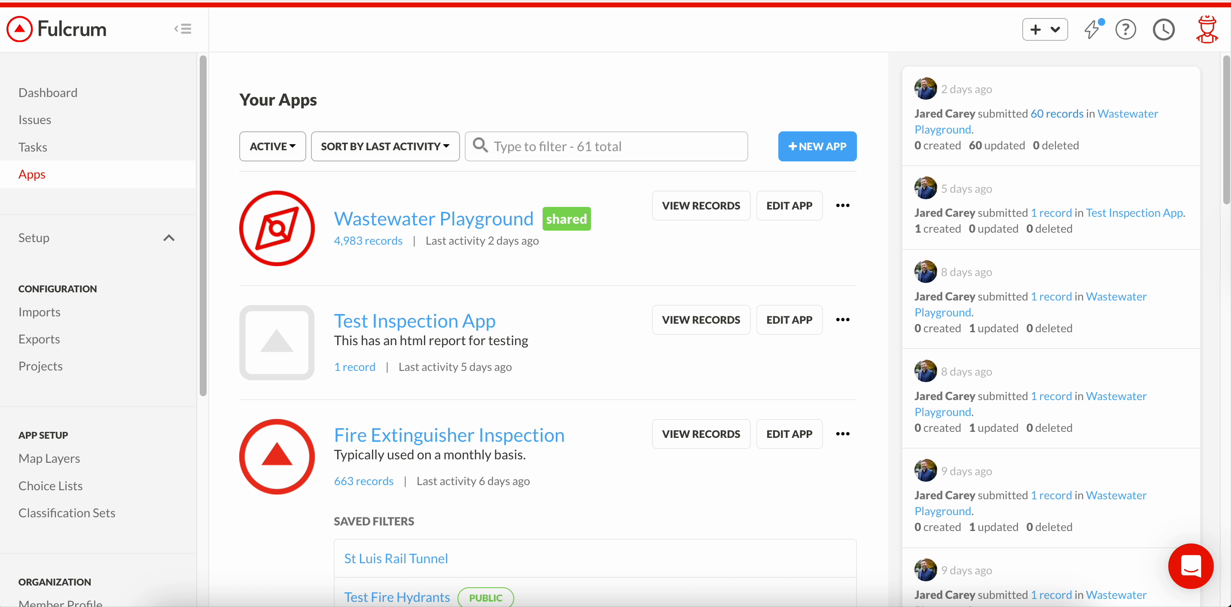
Task: Go to Dashboard in the sidebar
Action: (x=48, y=92)
